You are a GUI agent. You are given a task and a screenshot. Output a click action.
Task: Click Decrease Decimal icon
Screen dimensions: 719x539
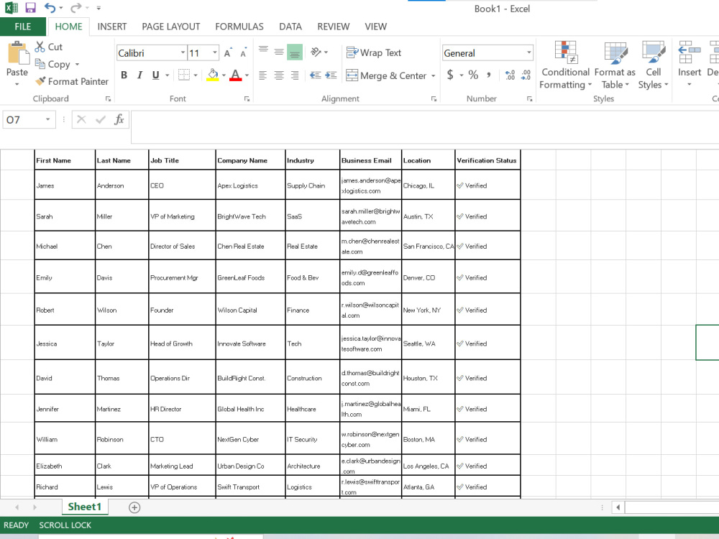pyautogui.click(x=526, y=75)
